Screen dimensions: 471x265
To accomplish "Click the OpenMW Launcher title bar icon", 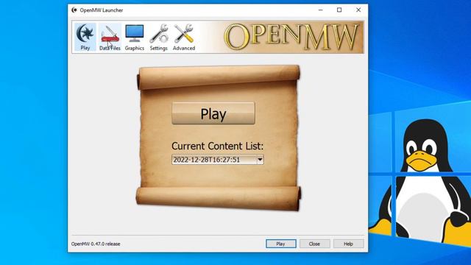I will tap(74, 10).
